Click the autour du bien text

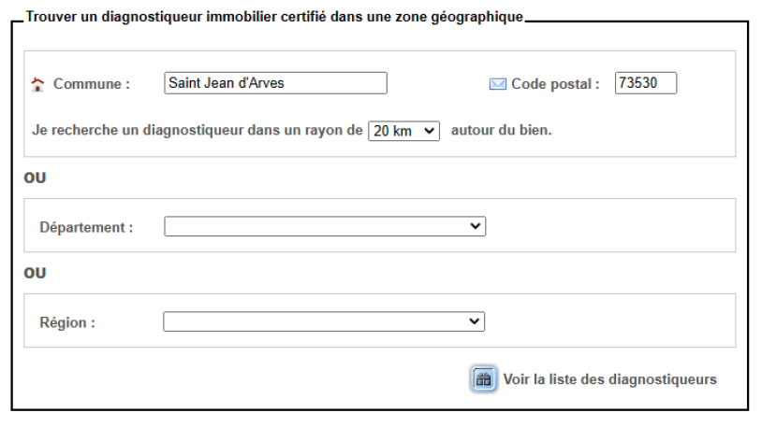coord(501,131)
